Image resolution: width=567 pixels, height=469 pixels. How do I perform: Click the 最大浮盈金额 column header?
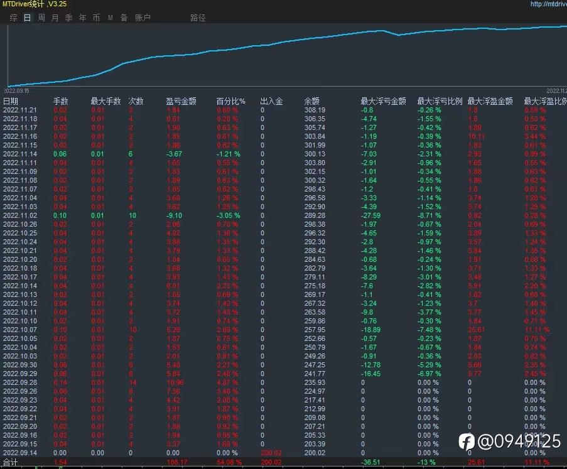(x=490, y=101)
